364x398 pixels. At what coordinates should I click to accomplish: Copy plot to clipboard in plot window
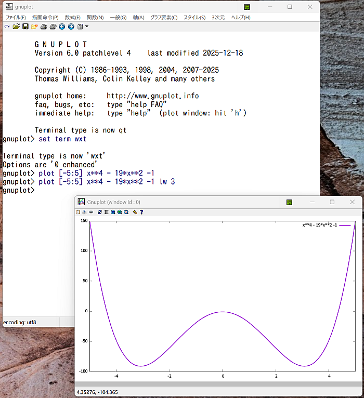point(78,212)
